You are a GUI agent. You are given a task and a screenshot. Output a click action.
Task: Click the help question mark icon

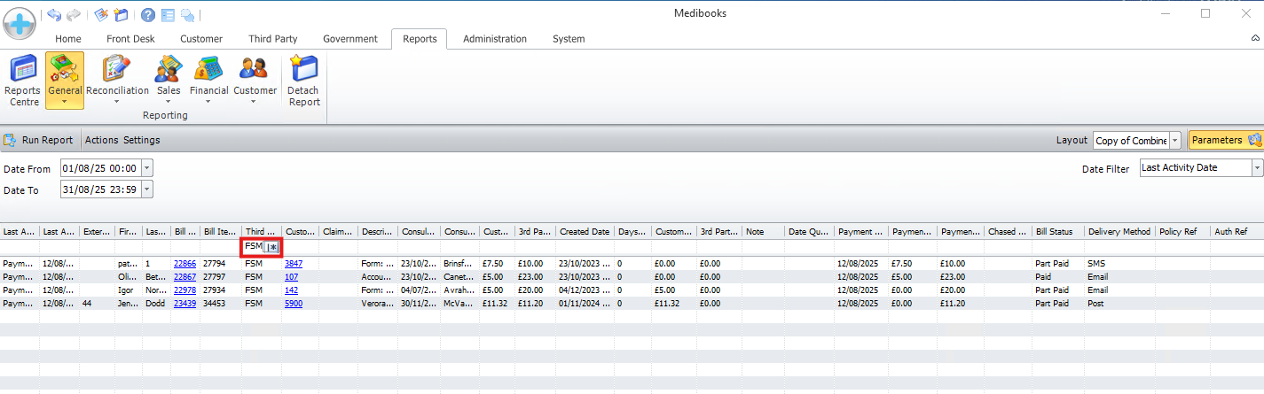click(x=148, y=14)
